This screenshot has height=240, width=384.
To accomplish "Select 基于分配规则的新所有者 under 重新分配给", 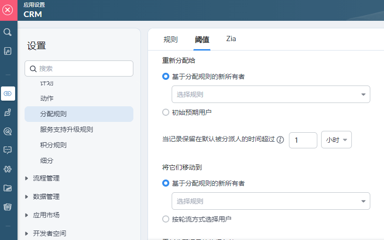I will [x=166, y=76].
